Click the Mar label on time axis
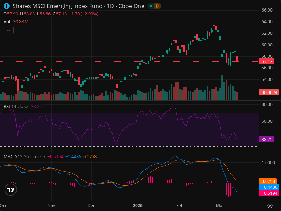 coord(220,206)
